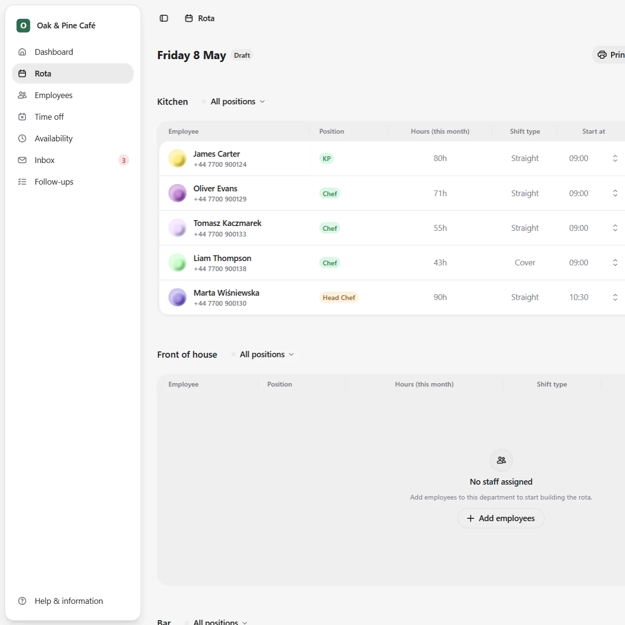The height and width of the screenshot is (625, 625).
Task: Select Rota in the sidebar
Action: pyautogui.click(x=73, y=74)
